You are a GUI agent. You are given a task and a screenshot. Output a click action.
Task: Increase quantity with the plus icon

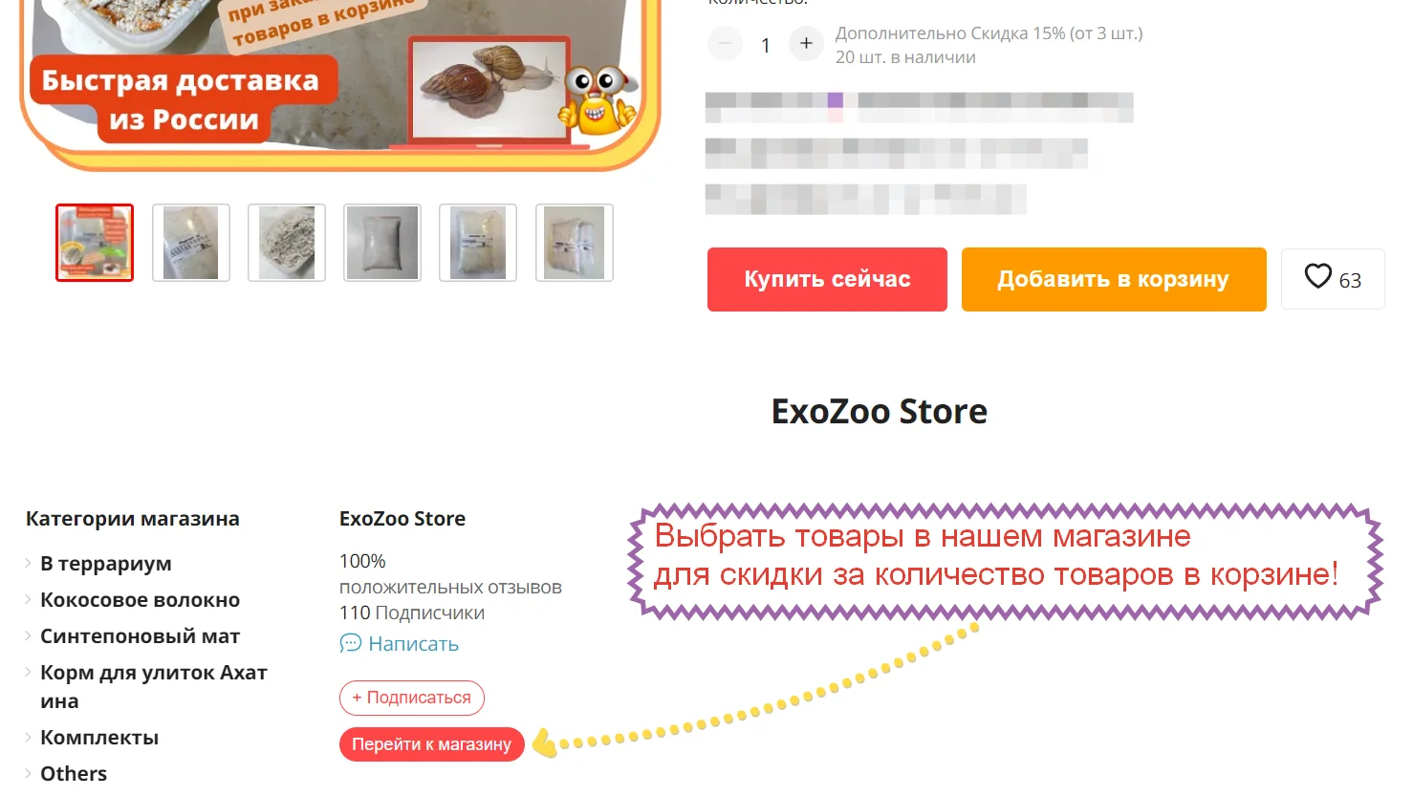pos(806,43)
